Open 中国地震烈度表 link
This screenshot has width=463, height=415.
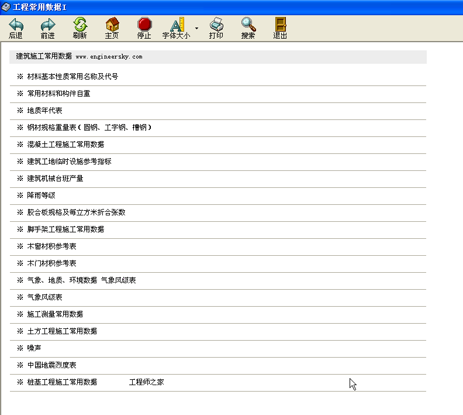tap(51, 365)
